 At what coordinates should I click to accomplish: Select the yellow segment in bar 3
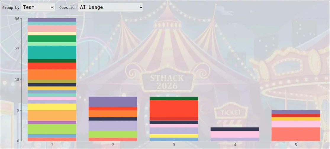174,136
